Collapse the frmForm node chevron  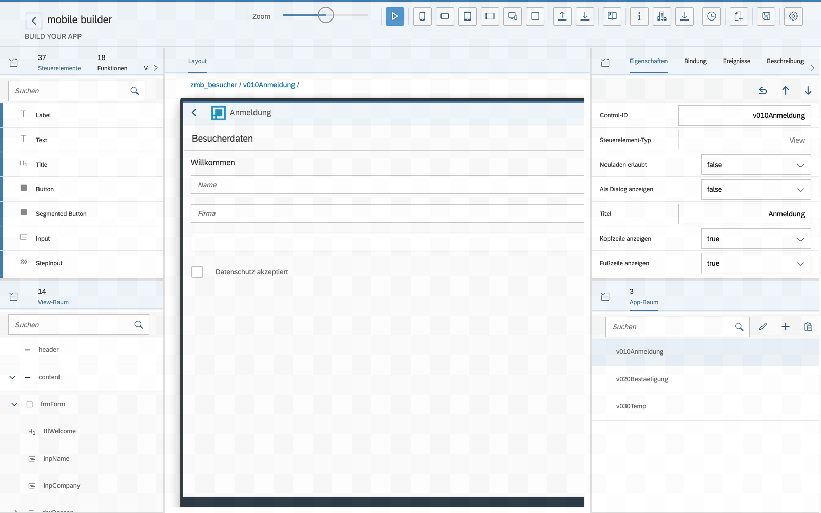(x=14, y=404)
